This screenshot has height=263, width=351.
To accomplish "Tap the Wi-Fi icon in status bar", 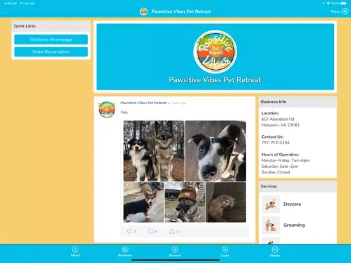I will click(x=328, y=3).
